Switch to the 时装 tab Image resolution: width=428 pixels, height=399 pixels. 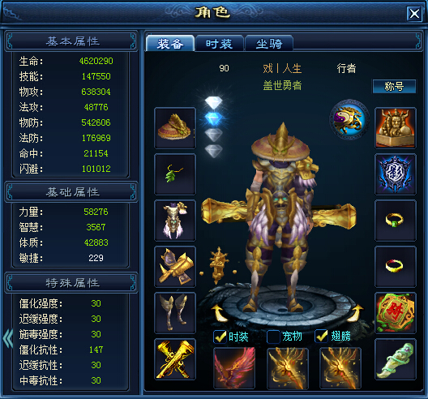tap(220, 43)
